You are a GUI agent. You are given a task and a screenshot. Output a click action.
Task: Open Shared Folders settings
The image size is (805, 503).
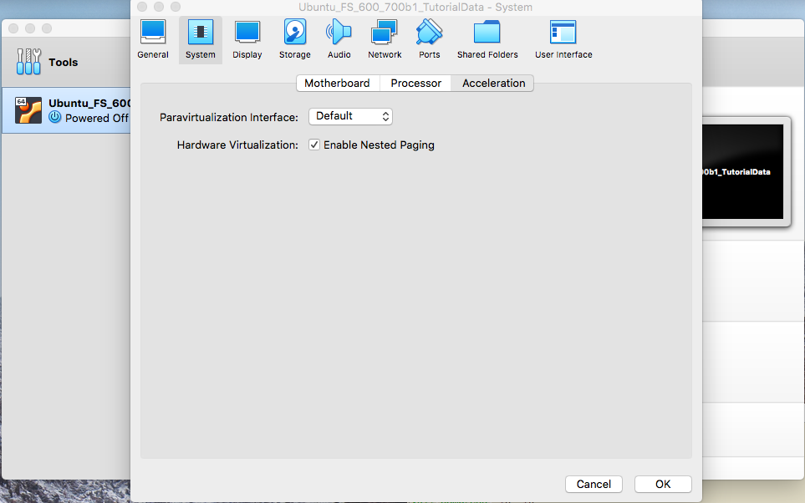tap(487, 39)
